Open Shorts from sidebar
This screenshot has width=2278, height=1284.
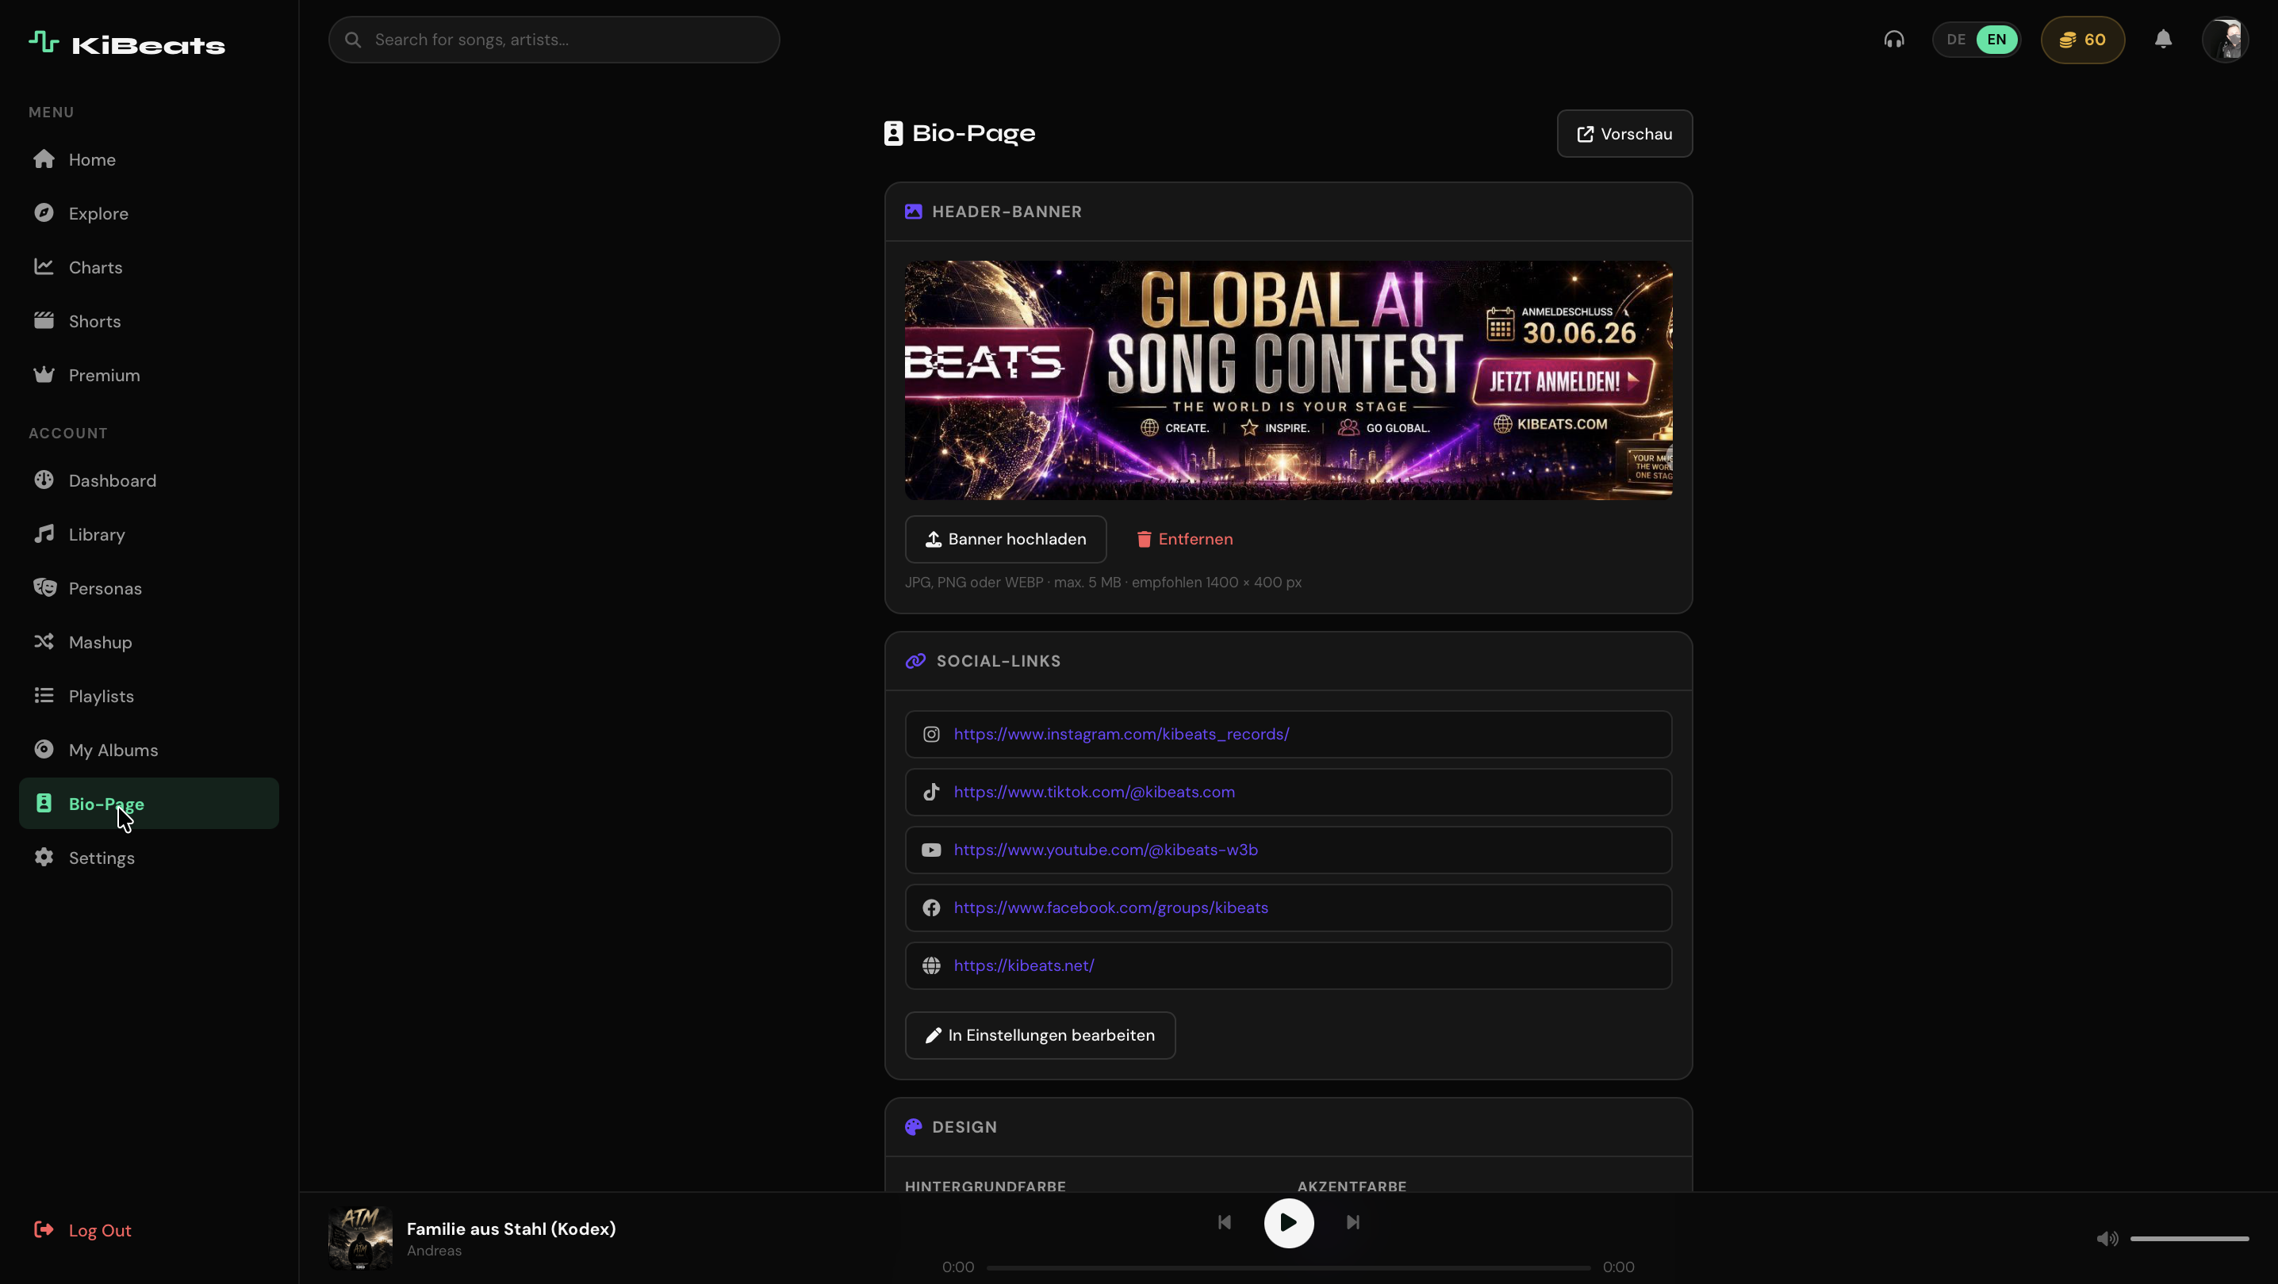pyautogui.click(x=148, y=322)
